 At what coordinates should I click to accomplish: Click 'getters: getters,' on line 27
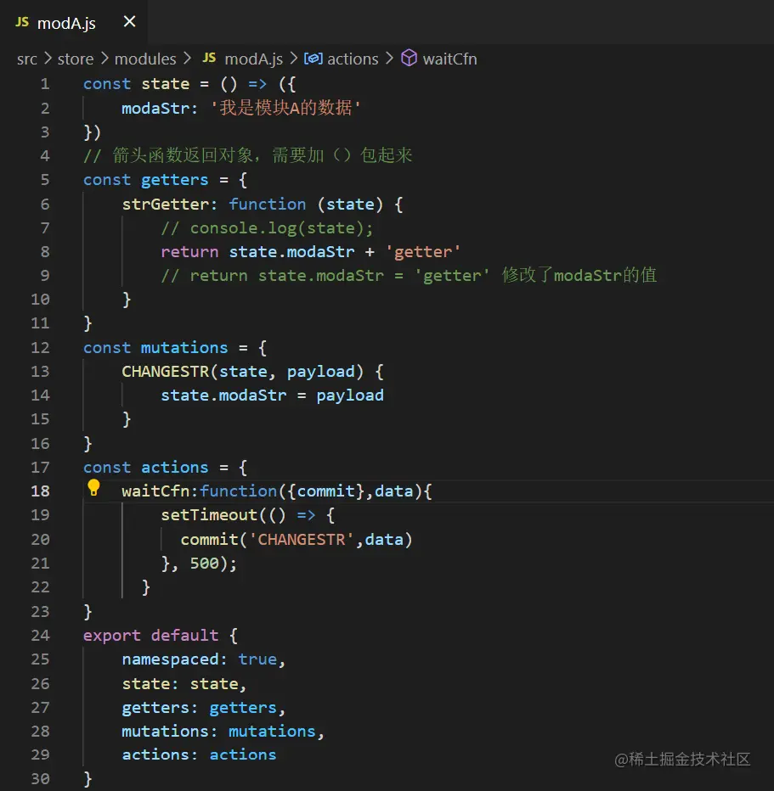point(203,708)
